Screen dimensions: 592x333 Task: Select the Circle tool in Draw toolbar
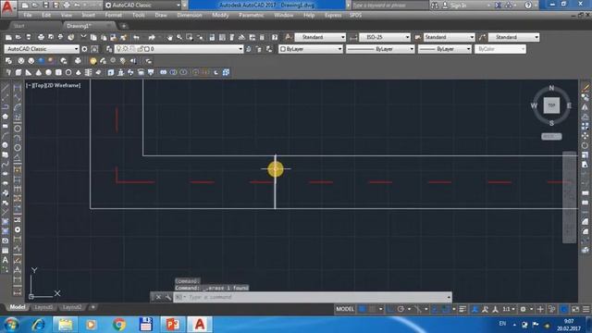tap(6, 145)
